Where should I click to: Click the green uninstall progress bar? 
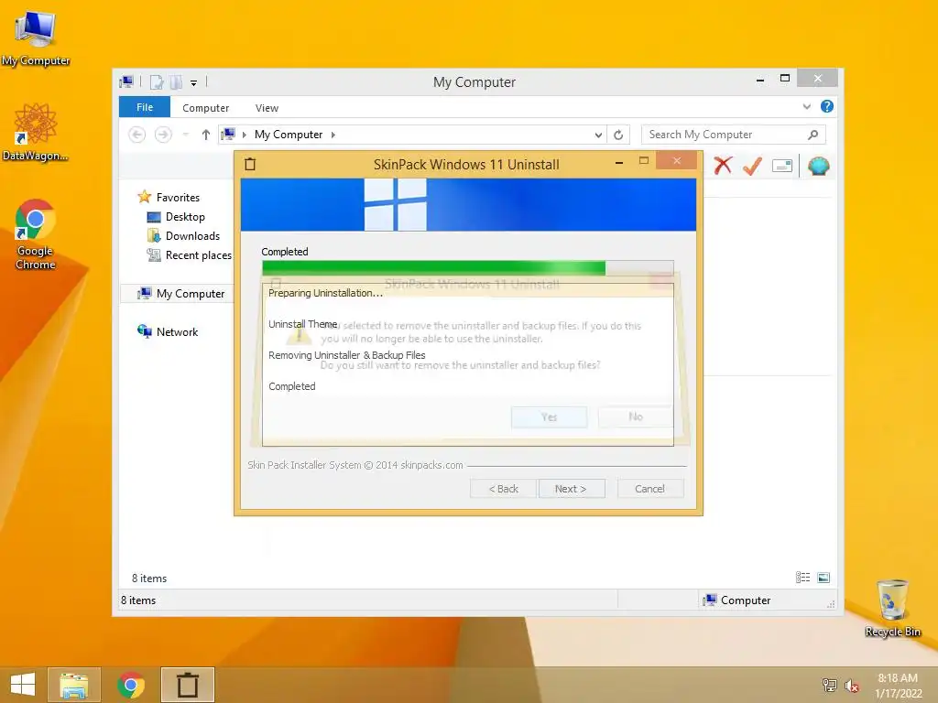[x=468, y=268]
